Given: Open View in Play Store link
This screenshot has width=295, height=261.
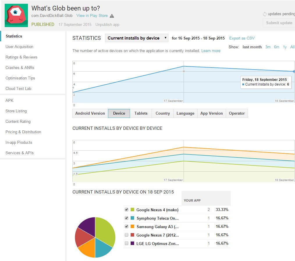Looking at the screenshot, I should [92, 16].
